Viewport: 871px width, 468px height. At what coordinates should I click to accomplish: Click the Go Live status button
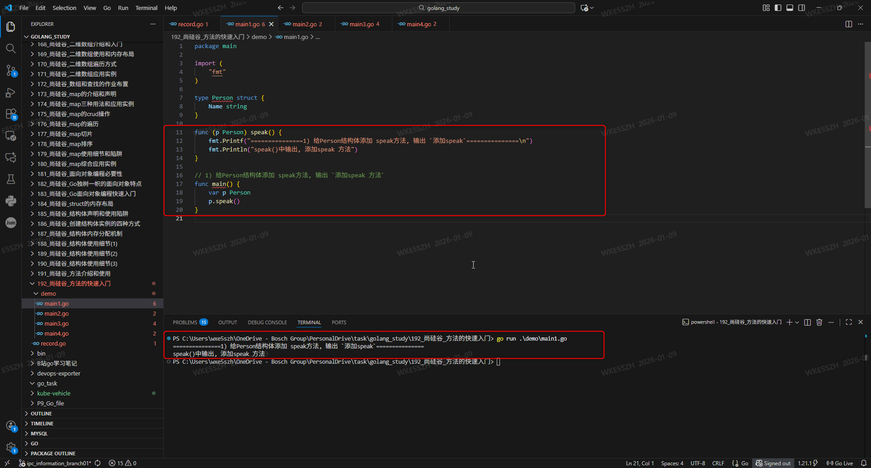[x=840, y=463]
